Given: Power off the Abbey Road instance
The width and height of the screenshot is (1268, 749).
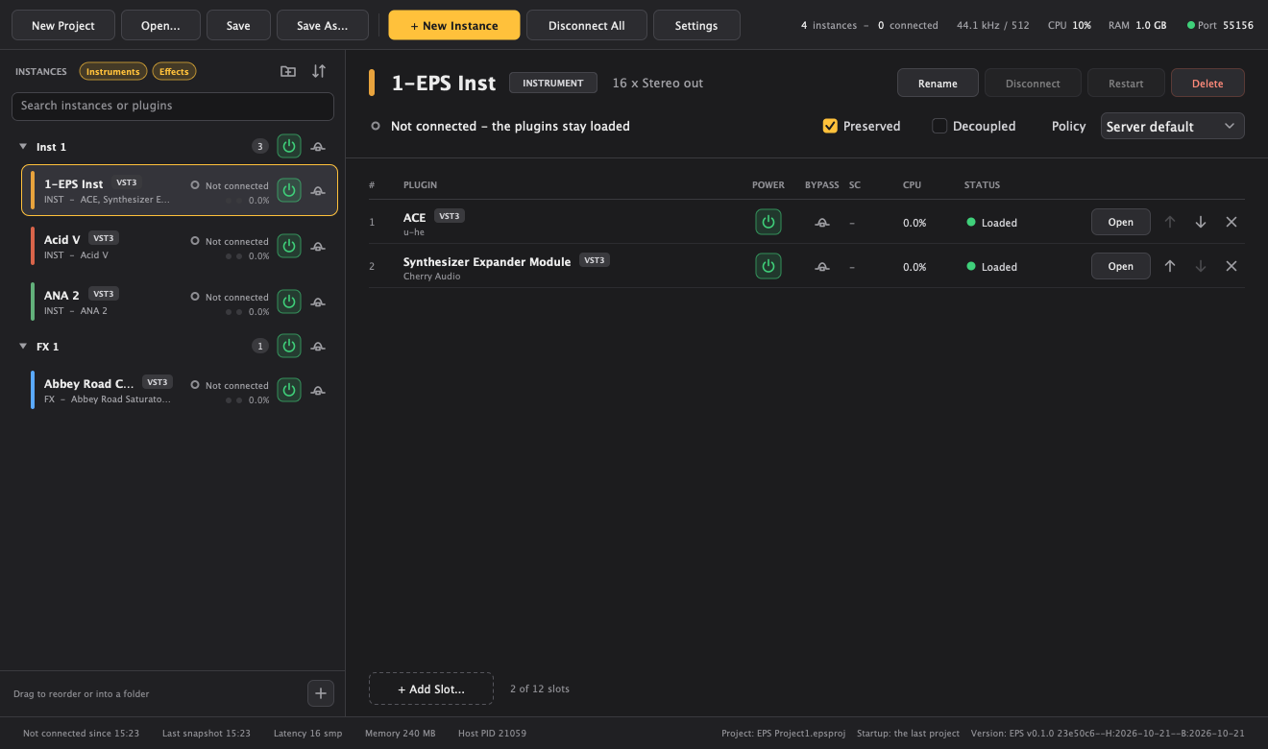Looking at the screenshot, I should click(289, 390).
